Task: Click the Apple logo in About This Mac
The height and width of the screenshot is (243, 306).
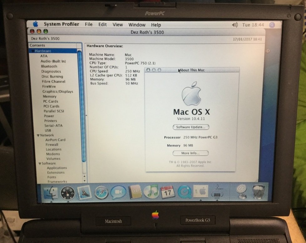Action: pos(191,94)
